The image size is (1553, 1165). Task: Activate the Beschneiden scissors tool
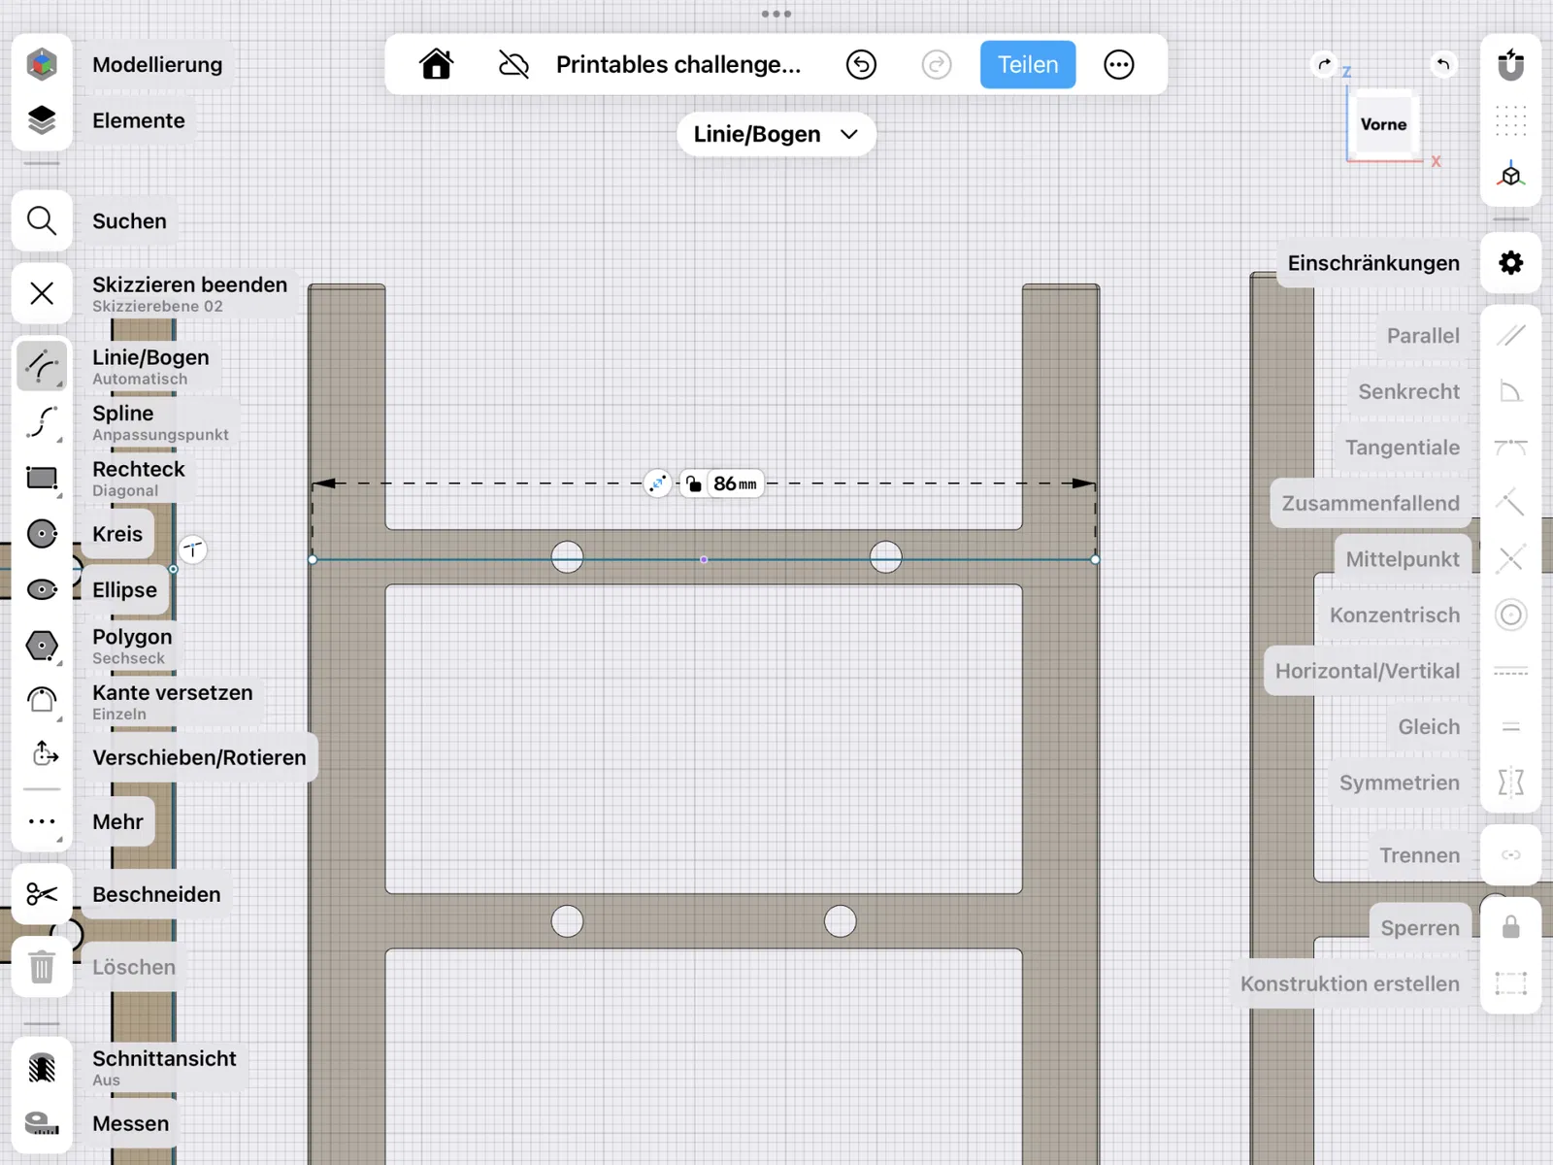tap(42, 894)
